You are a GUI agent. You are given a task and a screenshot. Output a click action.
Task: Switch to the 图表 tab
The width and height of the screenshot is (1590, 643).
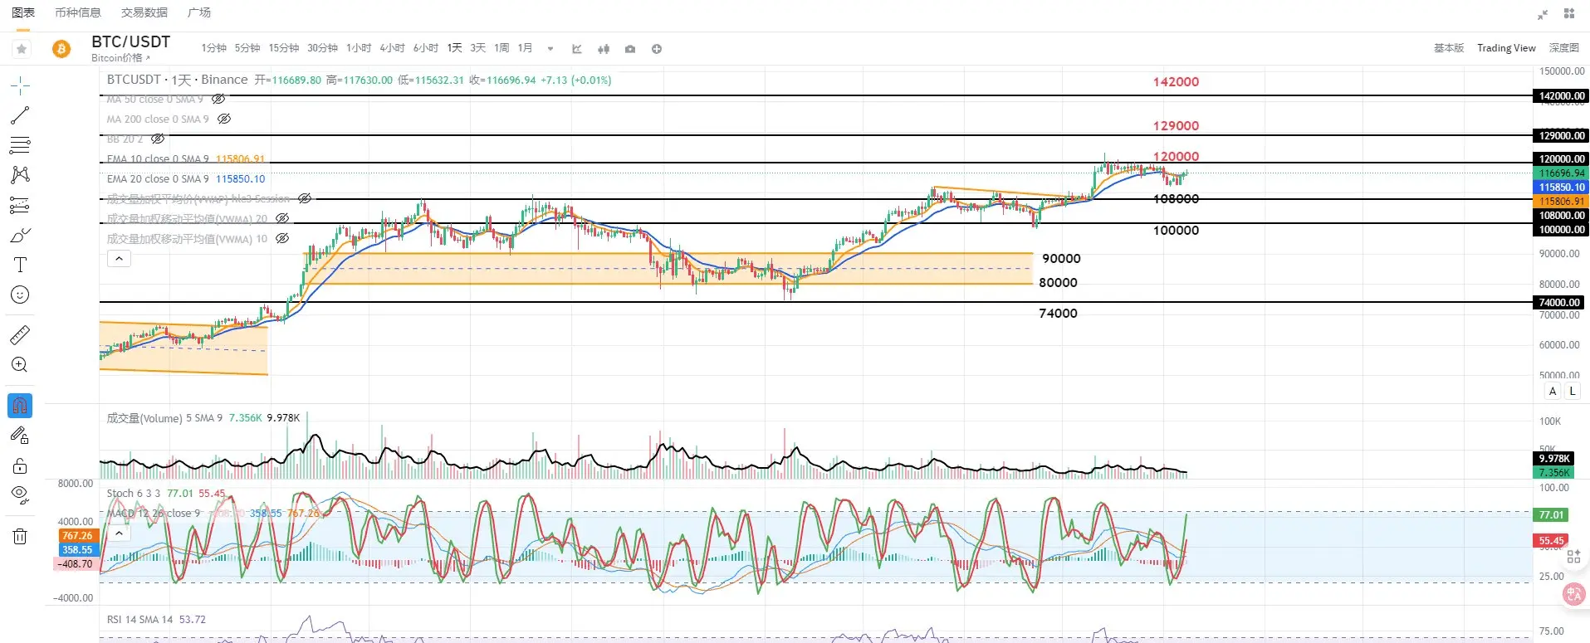[23, 12]
